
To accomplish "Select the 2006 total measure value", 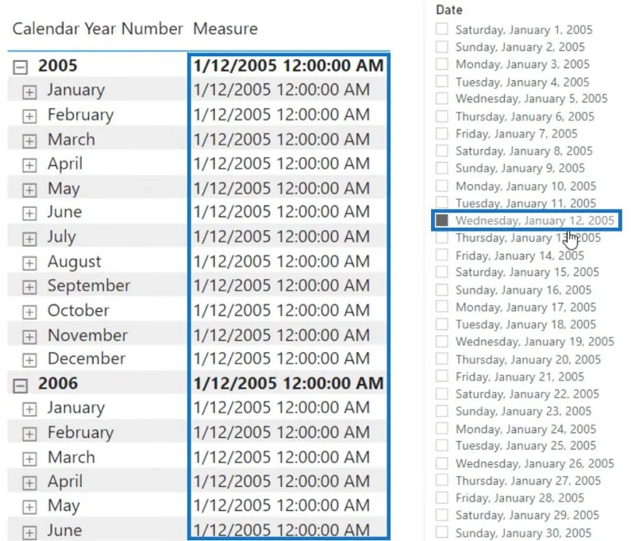I will tap(288, 383).
